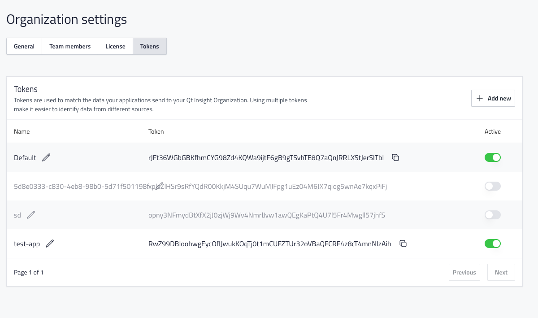Viewport: 538px width, 318px height.
Task: Click the test-app token string text
Action: pos(269,244)
